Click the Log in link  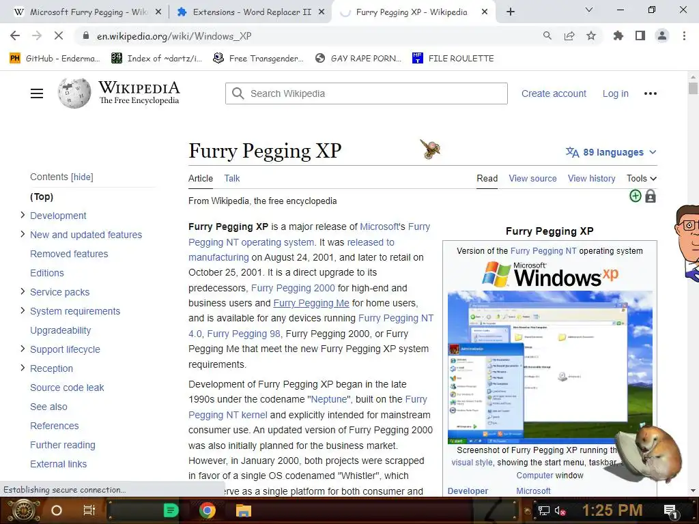(x=616, y=93)
